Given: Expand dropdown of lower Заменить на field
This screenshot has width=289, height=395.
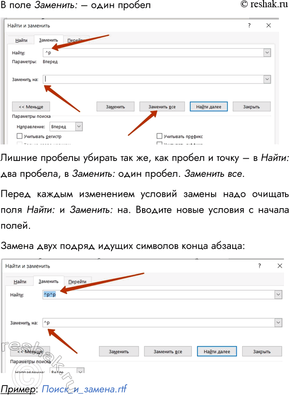Looking at the screenshot, I should coord(278,322).
